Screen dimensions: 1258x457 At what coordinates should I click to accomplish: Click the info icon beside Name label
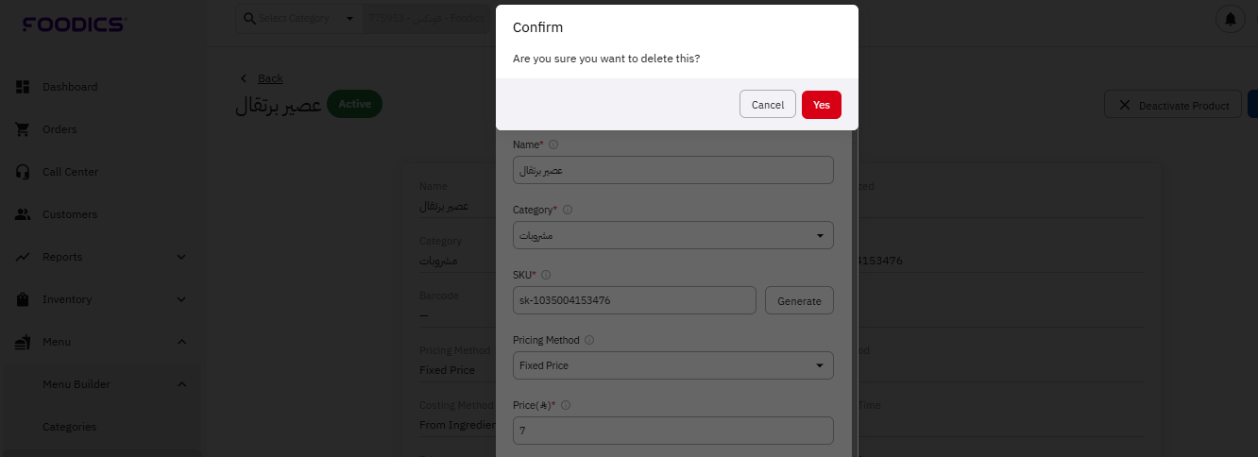(x=553, y=144)
